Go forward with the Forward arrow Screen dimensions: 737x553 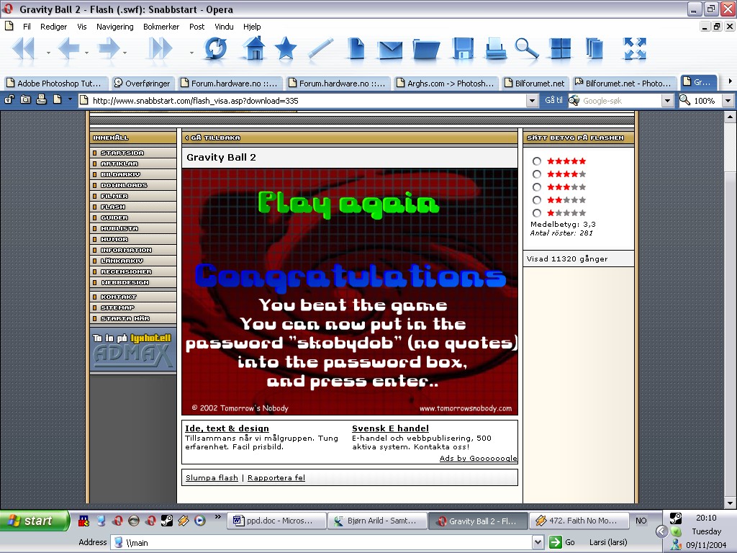(109, 49)
